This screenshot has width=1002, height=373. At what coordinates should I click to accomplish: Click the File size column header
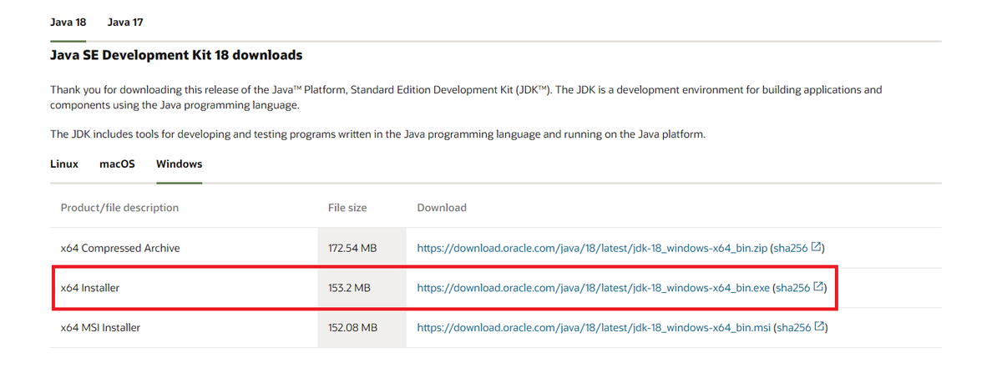347,207
